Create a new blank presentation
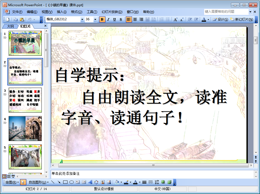The height and width of the screenshot is (194, 260). click(8, 19)
